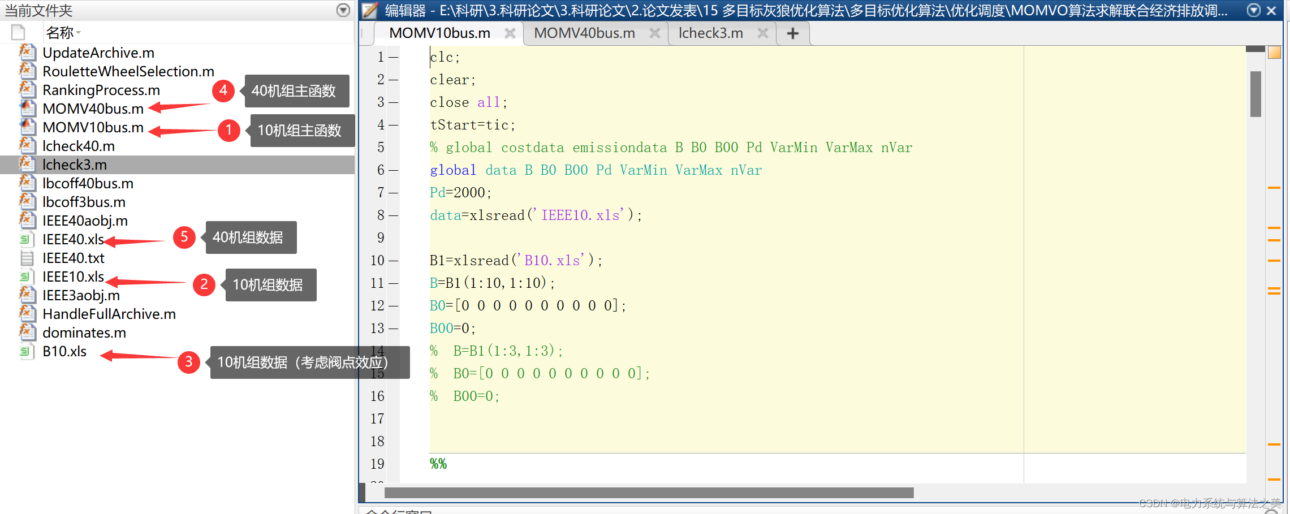Click the dominates.m file icon
This screenshot has width=1290, height=514.
coord(28,332)
